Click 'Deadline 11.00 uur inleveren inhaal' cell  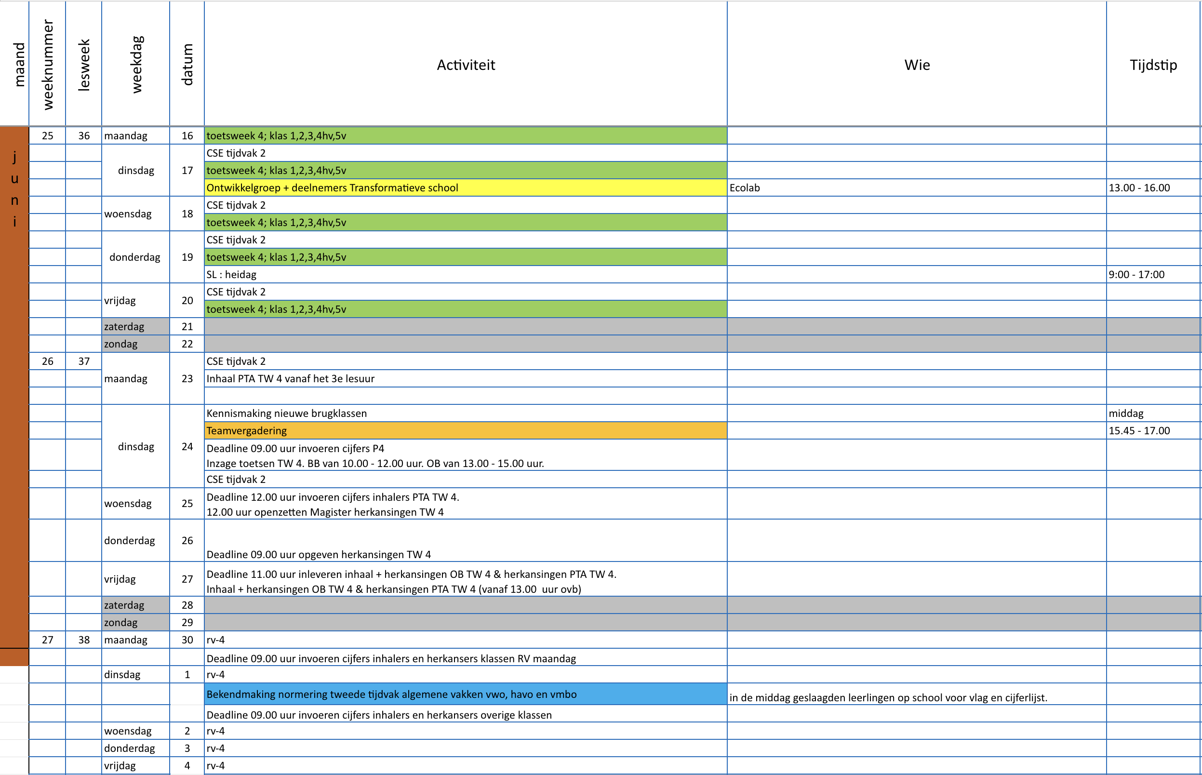(466, 579)
